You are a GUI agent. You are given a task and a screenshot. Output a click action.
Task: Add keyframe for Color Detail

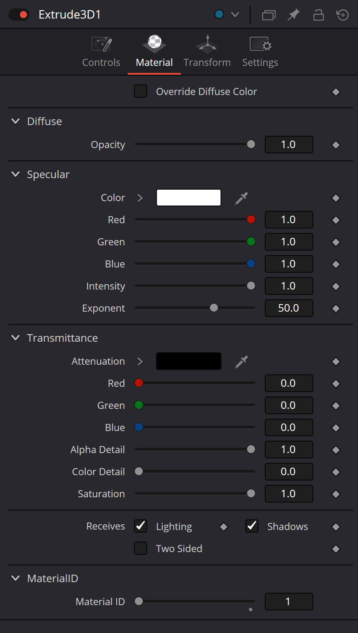pos(336,472)
